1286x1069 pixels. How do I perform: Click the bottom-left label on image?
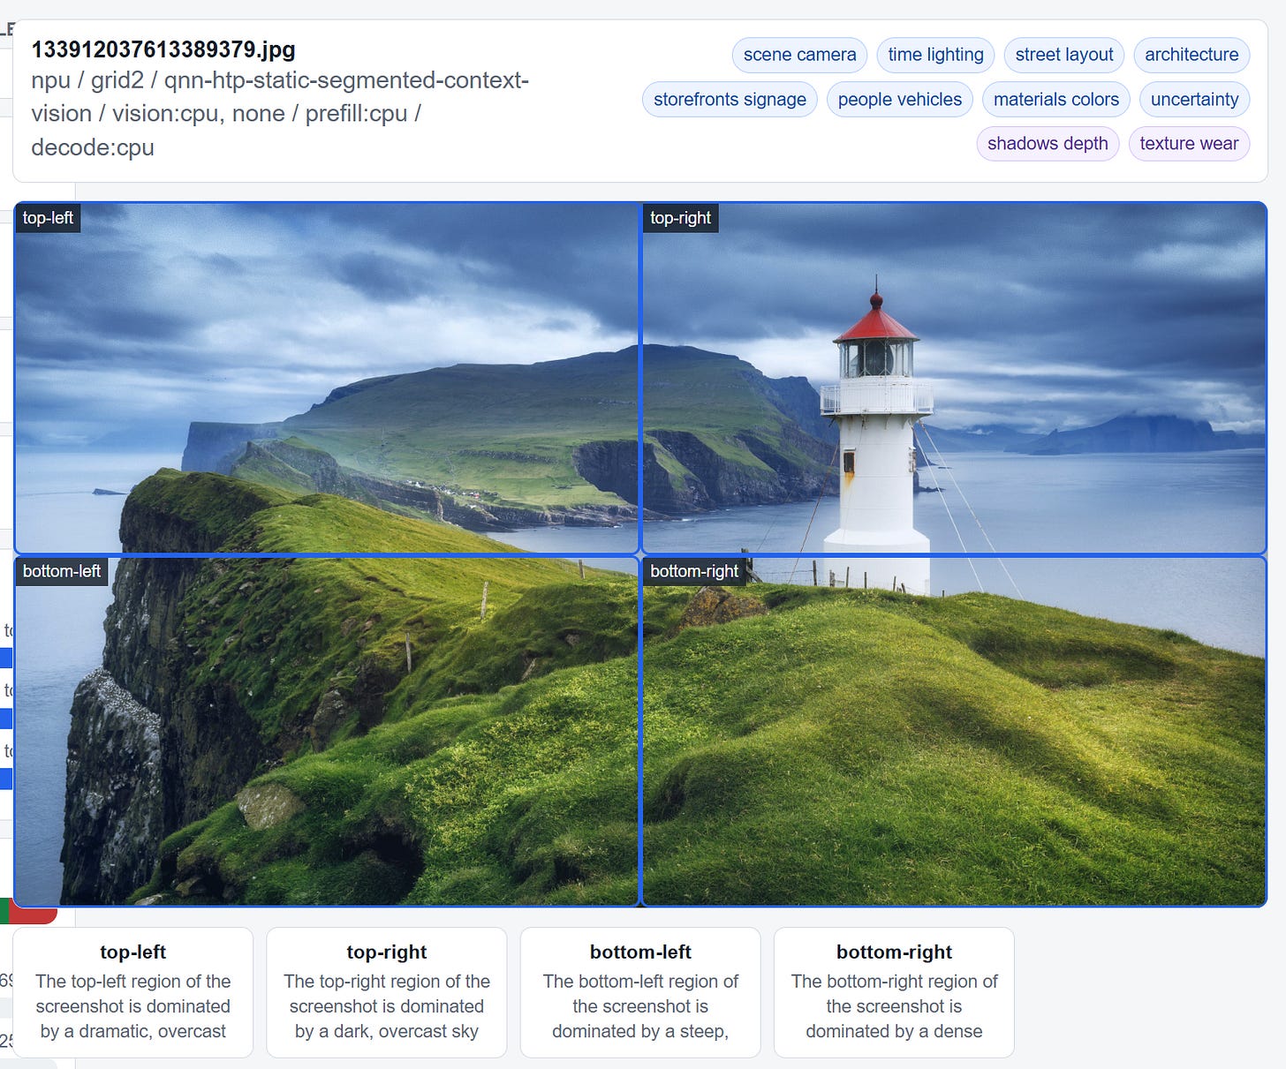point(61,571)
